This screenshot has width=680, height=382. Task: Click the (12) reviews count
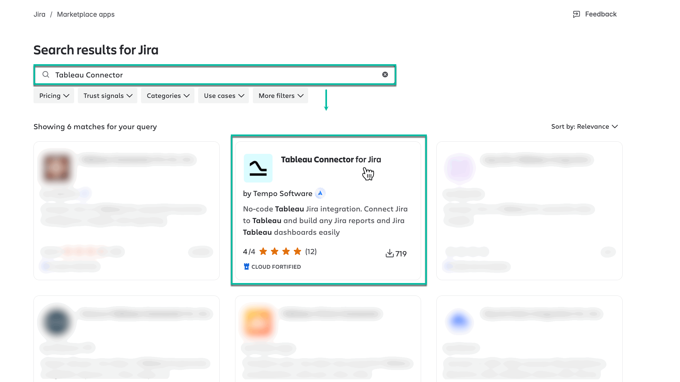(311, 251)
